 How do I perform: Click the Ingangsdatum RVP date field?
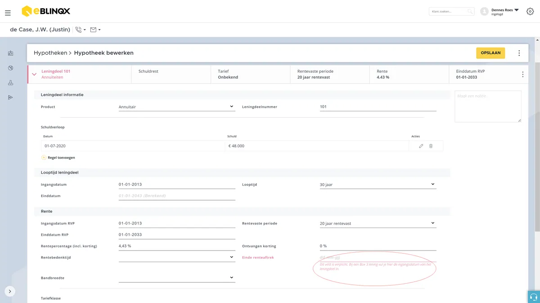click(x=176, y=223)
